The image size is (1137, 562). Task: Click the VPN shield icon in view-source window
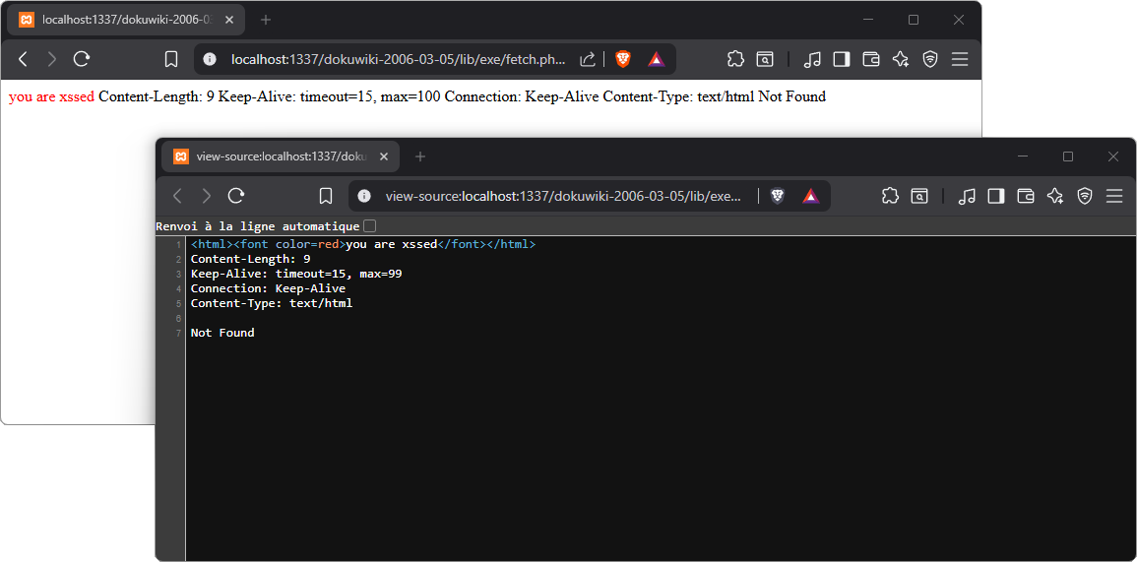1085,196
